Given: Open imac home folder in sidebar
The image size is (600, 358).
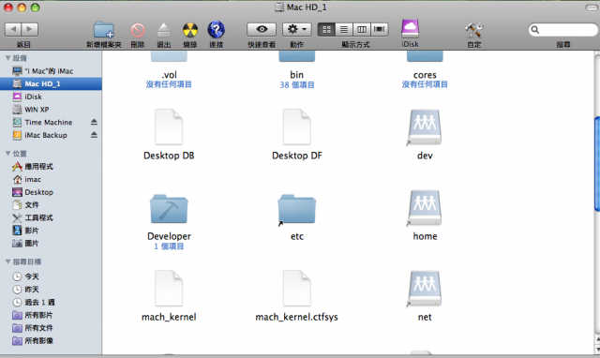Looking at the screenshot, I should pos(51,179).
